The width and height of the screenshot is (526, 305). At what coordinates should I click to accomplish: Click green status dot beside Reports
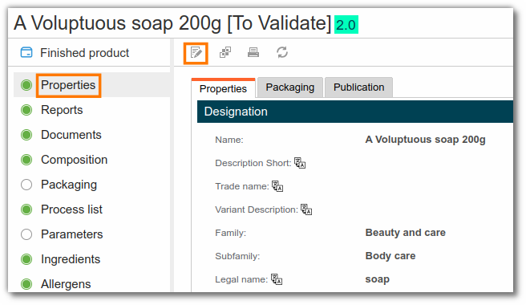pyautogui.click(x=26, y=110)
